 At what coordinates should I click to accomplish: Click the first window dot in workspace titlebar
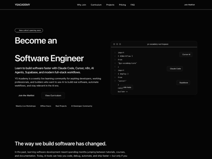114,44
